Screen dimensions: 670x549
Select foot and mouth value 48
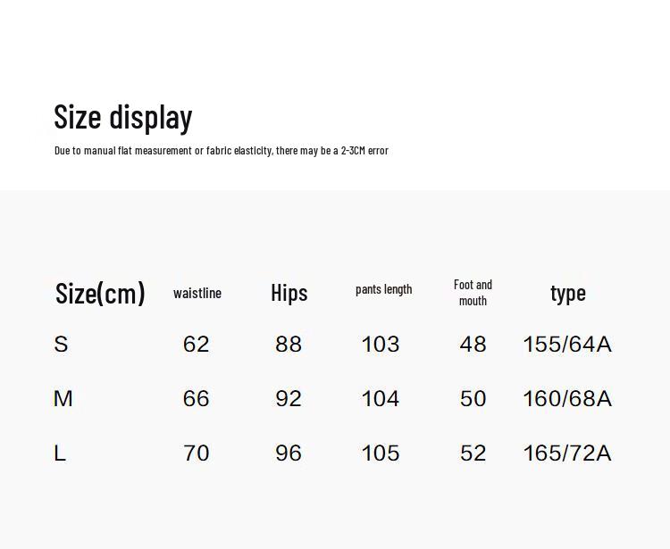(x=473, y=345)
